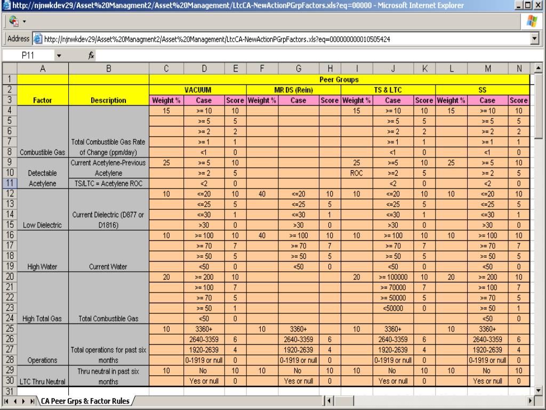Click the toolbar tools icon
The width and height of the screenshot is (546, 410).
pos(13,21)
